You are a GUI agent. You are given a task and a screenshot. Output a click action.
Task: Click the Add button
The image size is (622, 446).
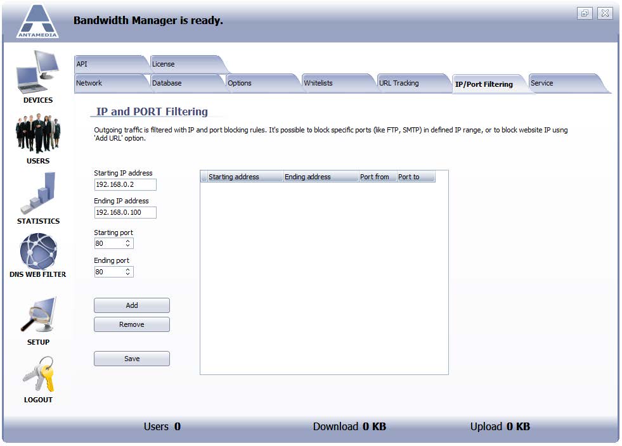click(x=132, y=305)
